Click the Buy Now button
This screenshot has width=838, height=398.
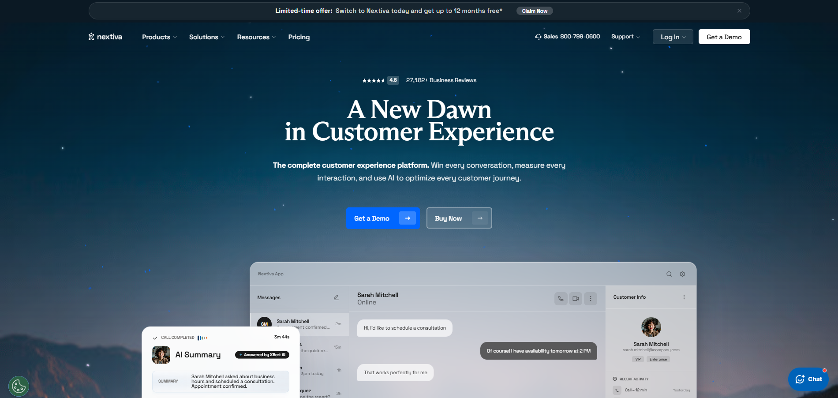(459, 218)
